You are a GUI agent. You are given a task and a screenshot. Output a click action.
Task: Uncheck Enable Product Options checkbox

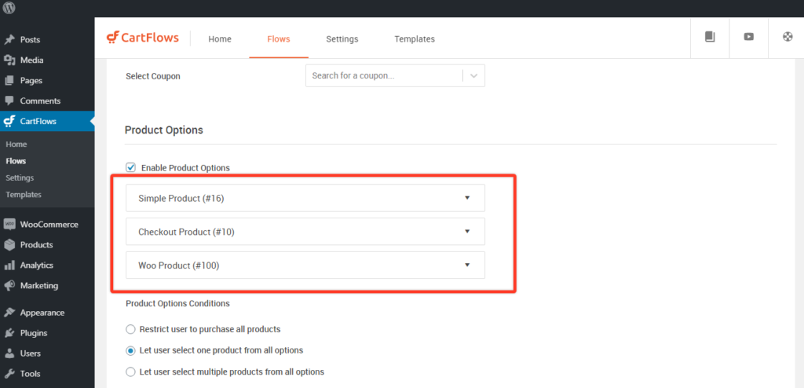pos(131,167)
